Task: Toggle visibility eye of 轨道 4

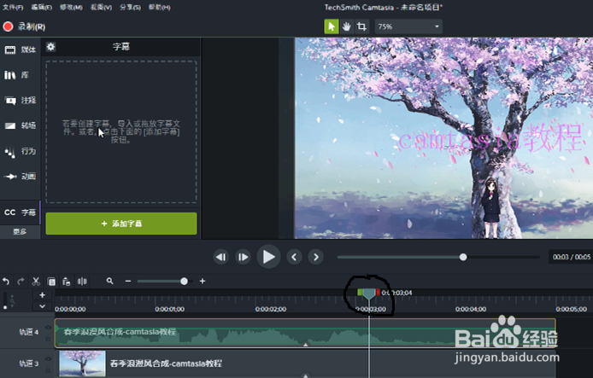Action: pos(48,328)
